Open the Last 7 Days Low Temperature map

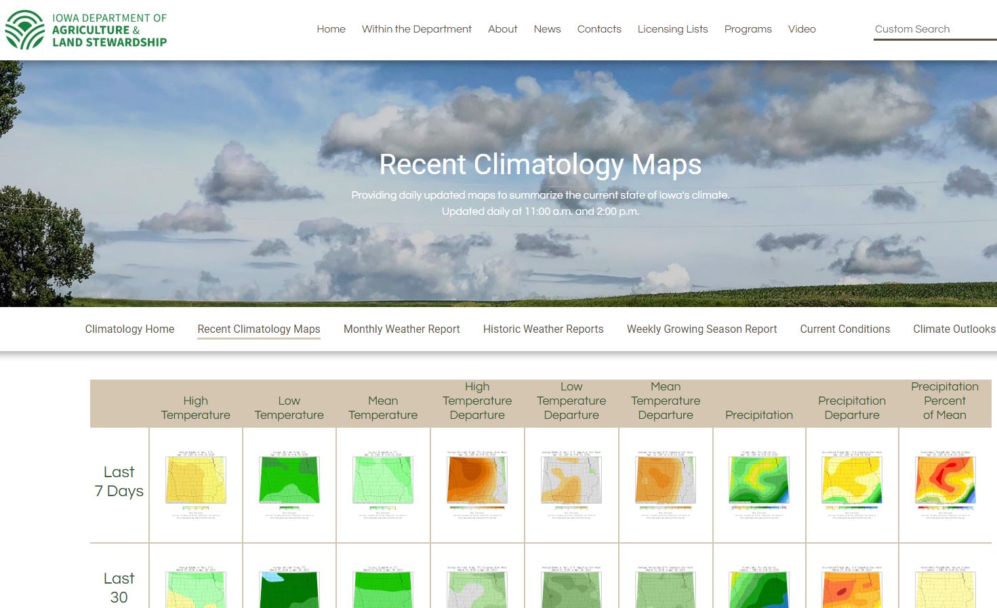click(x=289, y=484)
